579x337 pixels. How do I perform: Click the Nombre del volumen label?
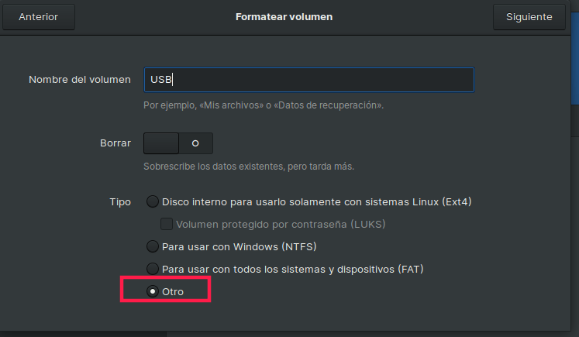[x=80, y=80]
